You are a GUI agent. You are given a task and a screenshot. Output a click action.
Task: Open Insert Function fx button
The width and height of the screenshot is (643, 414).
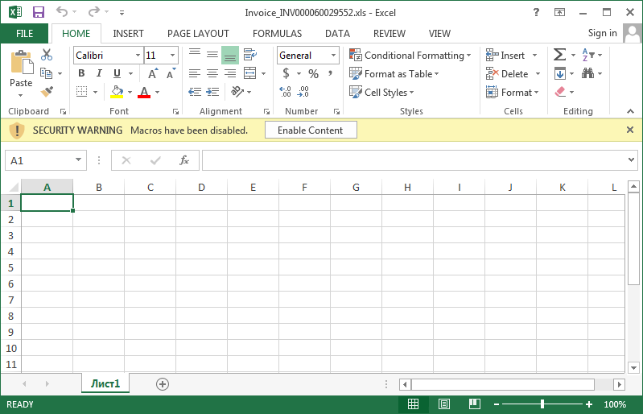184,160
